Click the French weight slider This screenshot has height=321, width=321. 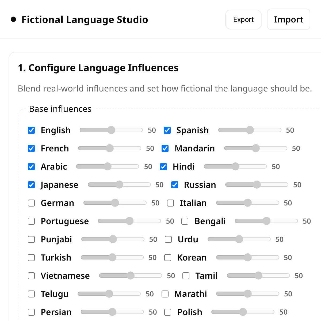click(110, 148)
